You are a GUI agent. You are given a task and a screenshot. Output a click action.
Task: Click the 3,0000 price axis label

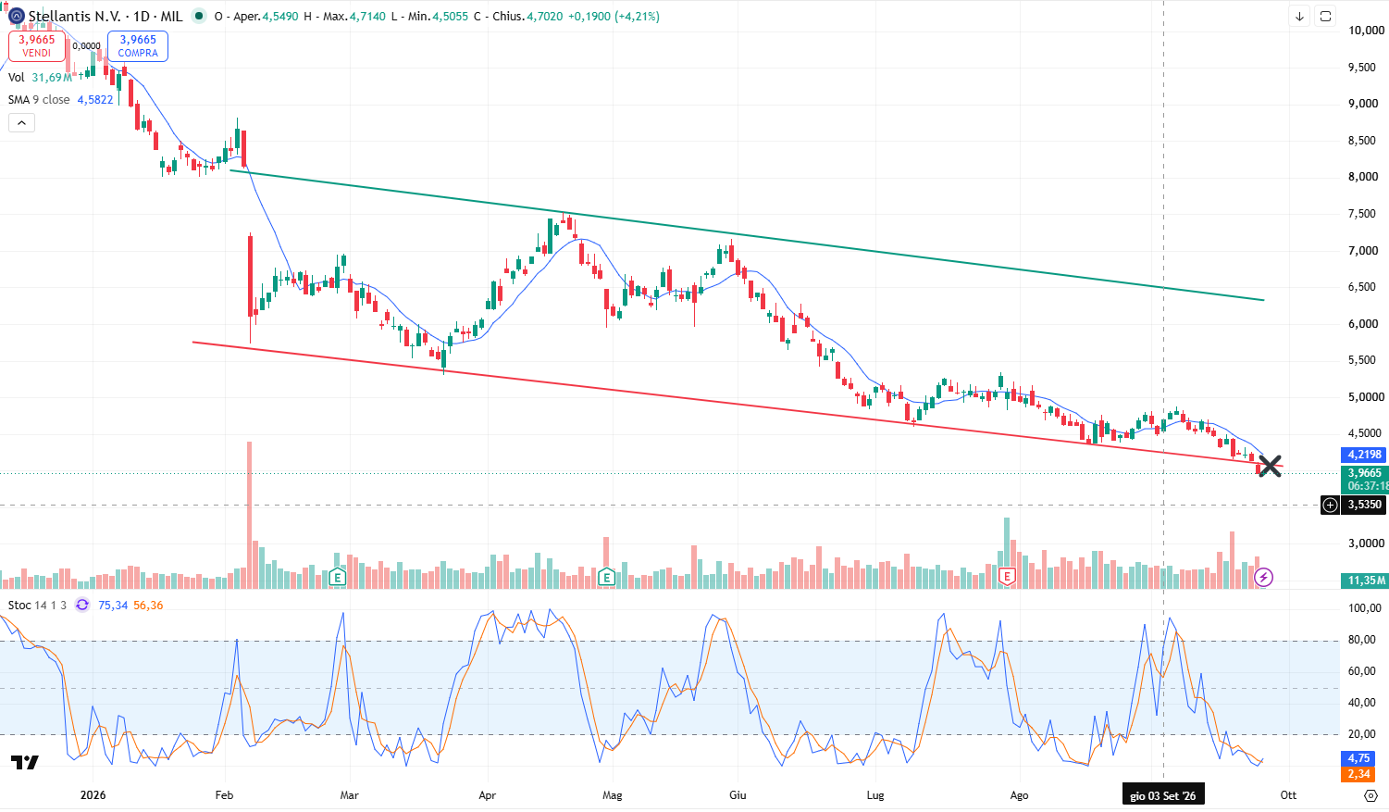pos(1367,543)
